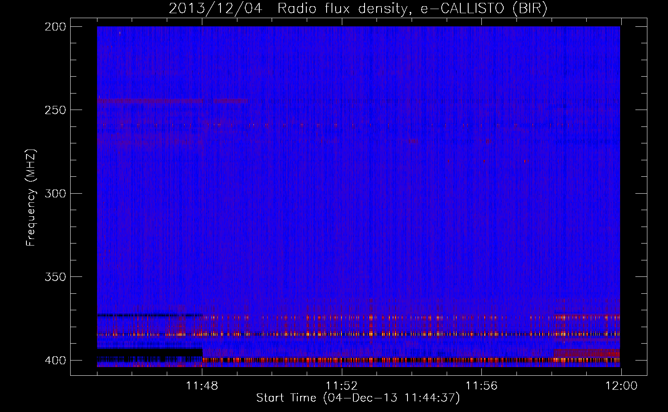
Task: Click the 250 frequency tick label
Action: 55,110
